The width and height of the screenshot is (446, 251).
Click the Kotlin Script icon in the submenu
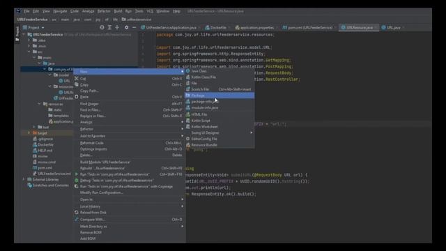(187, 121)
